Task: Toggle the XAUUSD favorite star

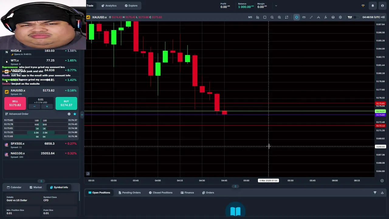Action: pyautogui.click(x=75, y=114)
